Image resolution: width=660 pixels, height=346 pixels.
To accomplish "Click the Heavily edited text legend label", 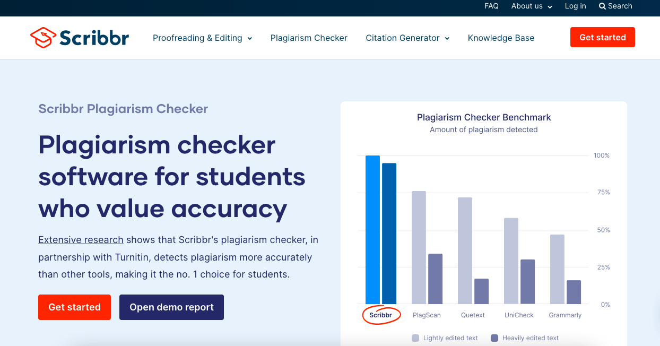I will (531, 338).
